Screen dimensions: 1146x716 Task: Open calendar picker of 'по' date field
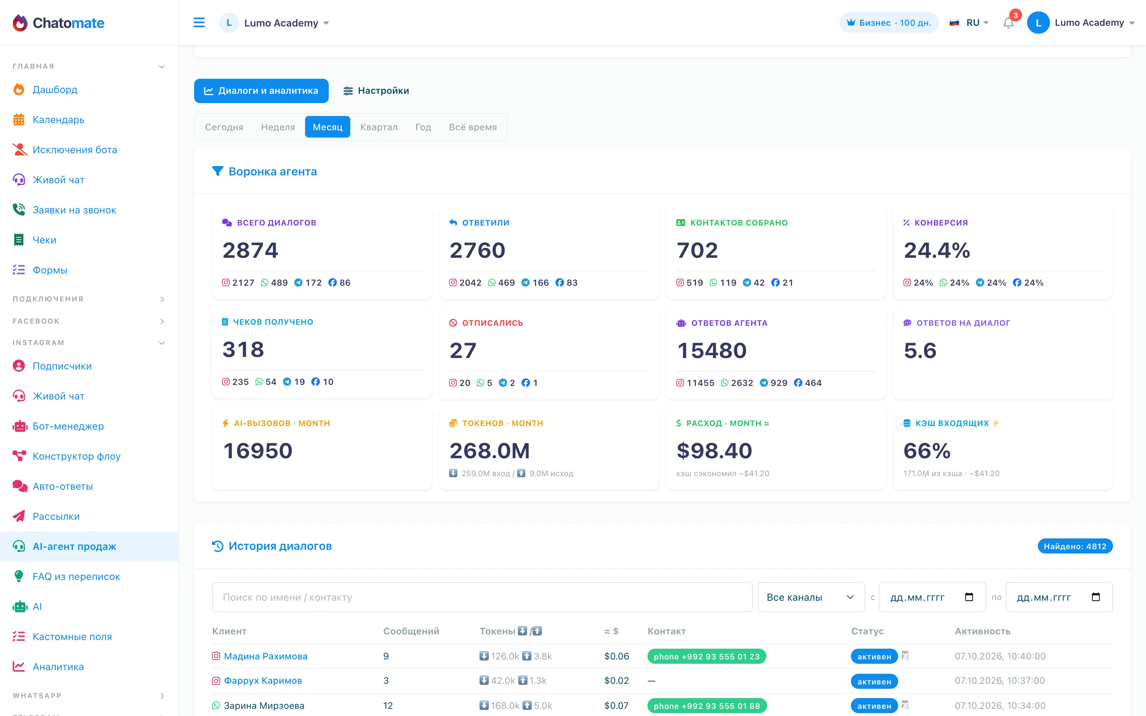(x=1096, y=597)
